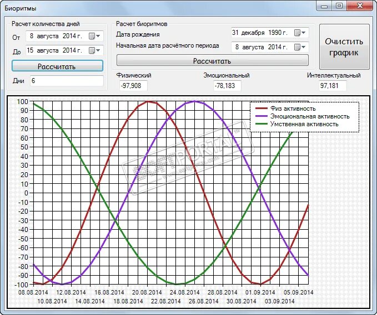377x315 pixels.
Task: Close the Биоритмы window
Action: pyautogui.click(x=360, y=6)
